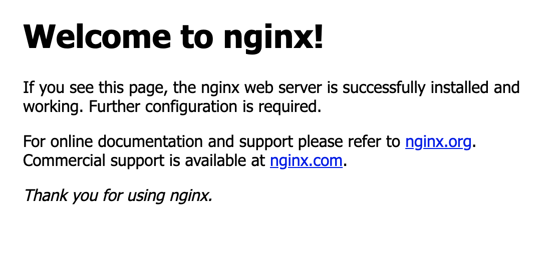Viewport: 557px width, 278px height.
Task: Click the word "Thank" in the italic line
Action: tap(45, 195)
